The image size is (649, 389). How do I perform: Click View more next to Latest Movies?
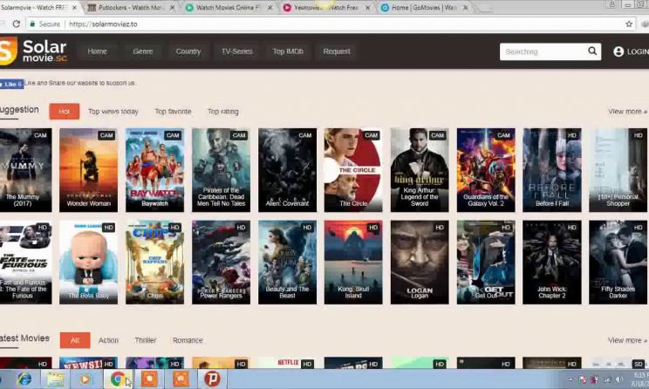[627, 340]
